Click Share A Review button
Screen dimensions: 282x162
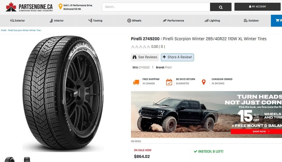coord(177,57)
